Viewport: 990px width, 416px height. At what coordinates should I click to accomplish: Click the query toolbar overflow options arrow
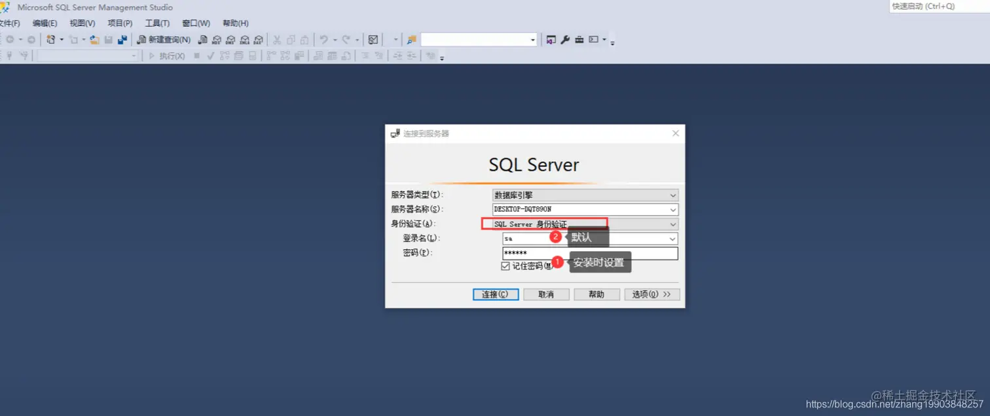click(442, 58)
